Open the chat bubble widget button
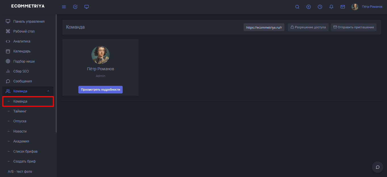Viewport: 387px width, 177px height. [377, 167]
